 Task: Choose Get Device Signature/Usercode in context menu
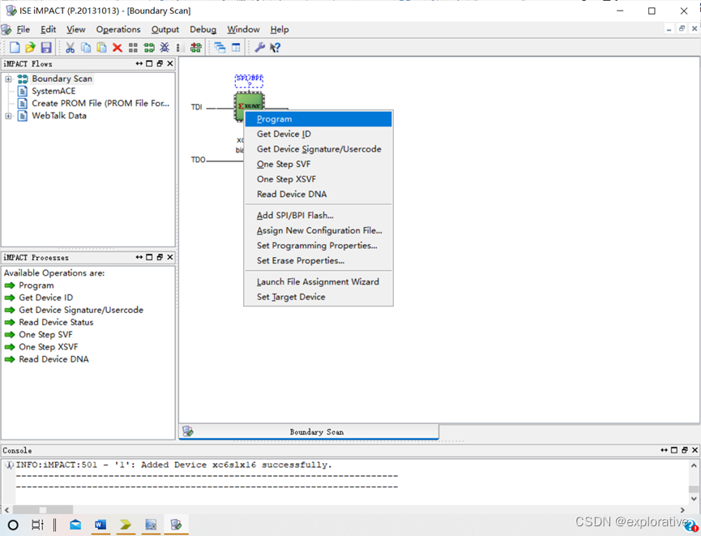[x=318, y=149]
